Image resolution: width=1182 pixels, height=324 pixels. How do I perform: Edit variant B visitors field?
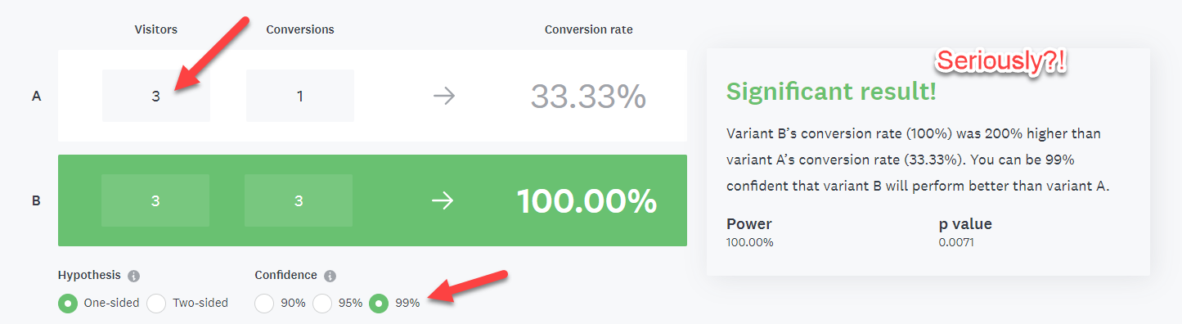(x=155, y=200)
